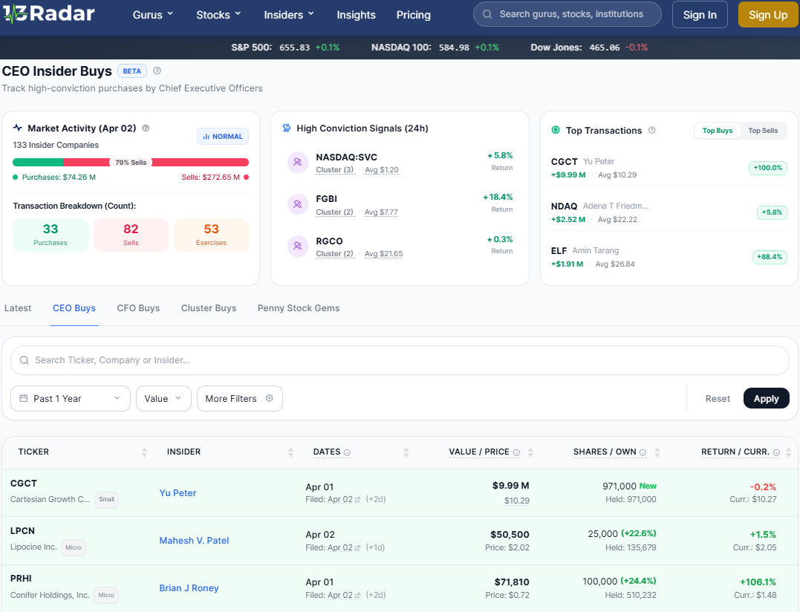Click the PRHI ticker in table
The width and height of the screenshot is (800, 612).
[21, 579]
